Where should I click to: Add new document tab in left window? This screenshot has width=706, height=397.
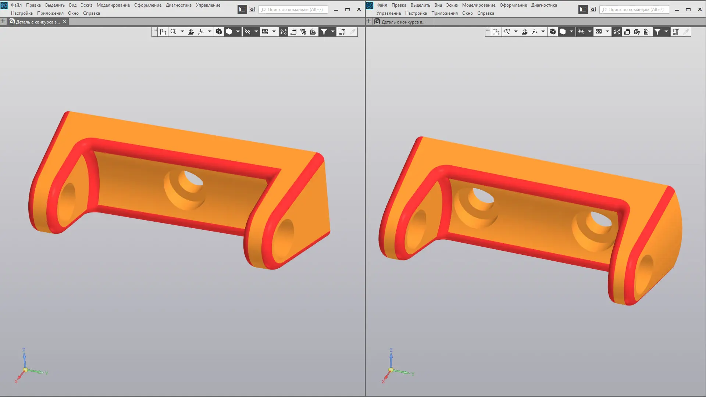click(x=3, y=21)
